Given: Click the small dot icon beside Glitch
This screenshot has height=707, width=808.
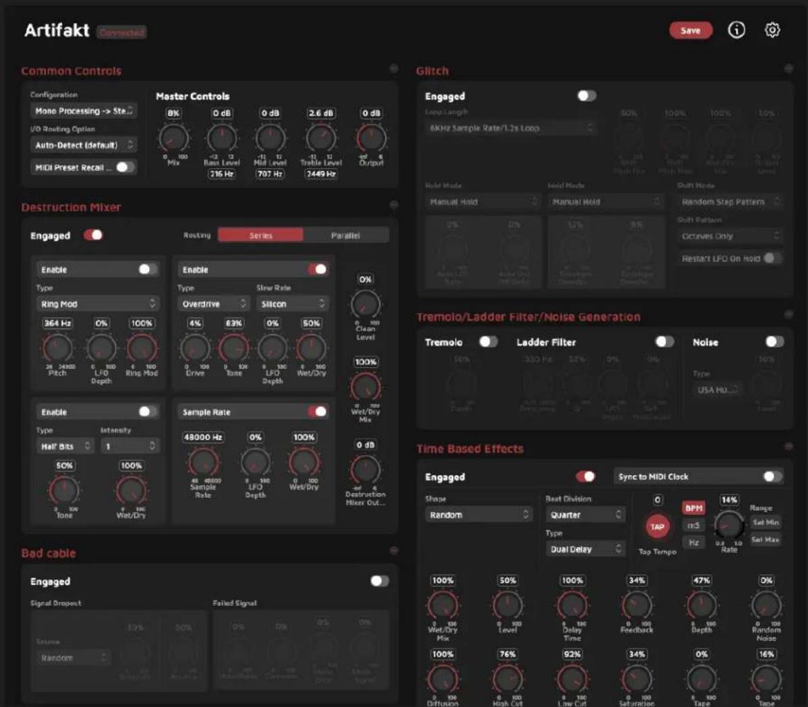Looking at the screenshot, I should coord(788,69).
